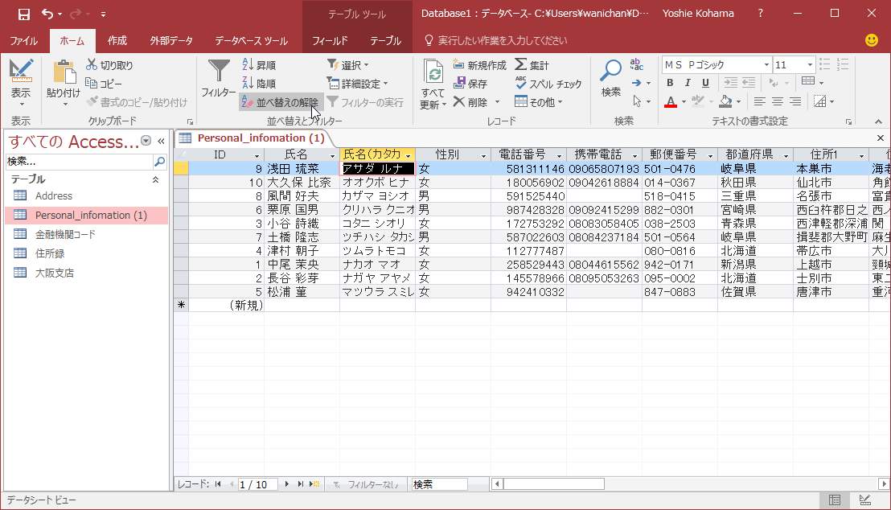Click navigation pane 検索 field
Screen dimensions: 891x510
click(80, 162)
